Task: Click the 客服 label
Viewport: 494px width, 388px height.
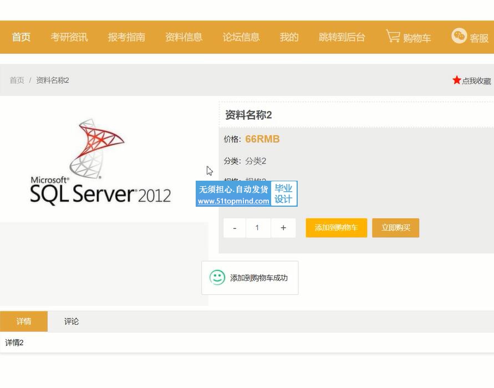Action: [479, 38]
